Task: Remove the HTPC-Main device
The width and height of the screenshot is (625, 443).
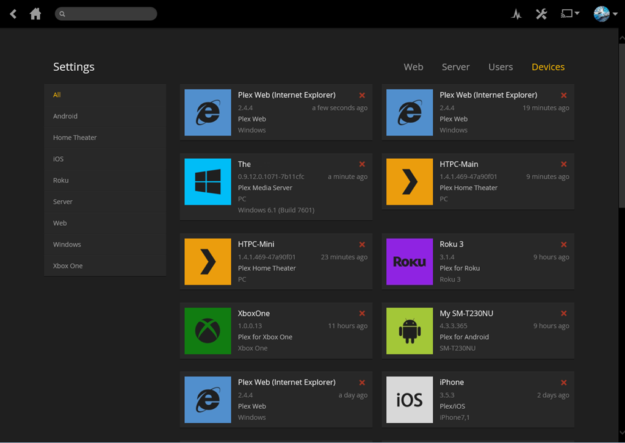Action: tap(564, 164)
